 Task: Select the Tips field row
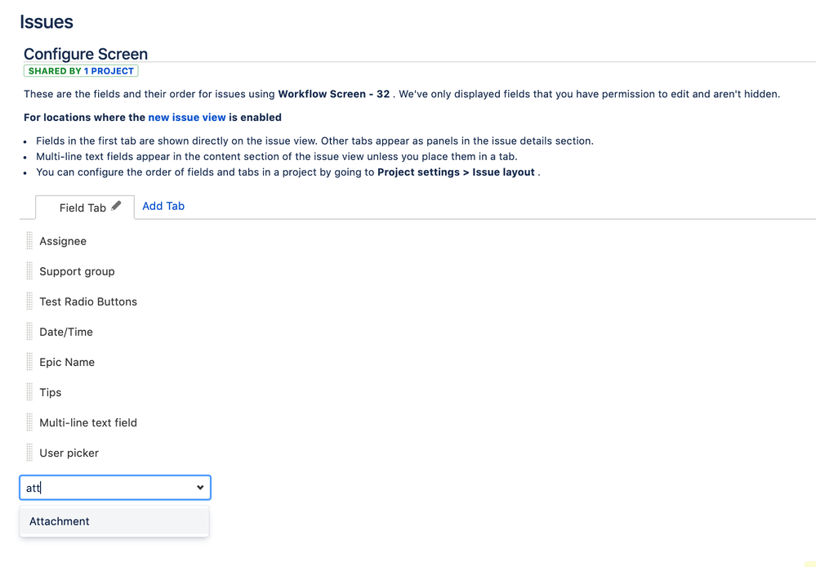click(x=51, y=392)
